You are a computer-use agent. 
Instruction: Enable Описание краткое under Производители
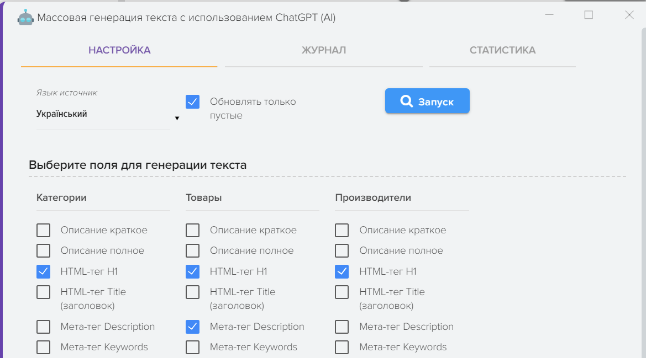[342, 230]
